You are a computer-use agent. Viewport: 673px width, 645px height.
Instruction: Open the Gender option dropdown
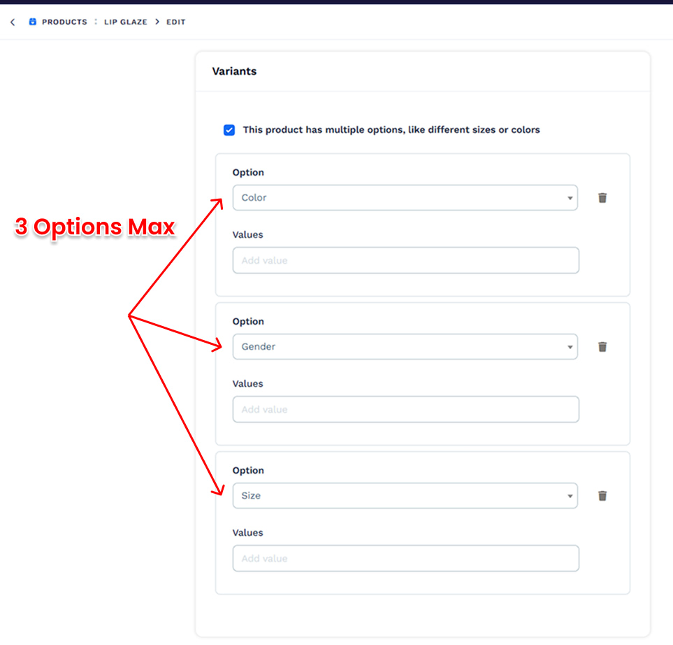405,347
